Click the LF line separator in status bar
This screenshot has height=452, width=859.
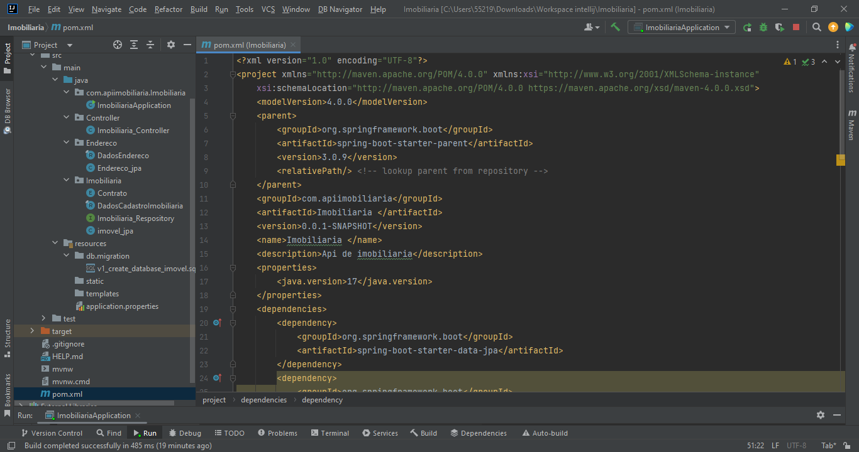click(775, 446)
